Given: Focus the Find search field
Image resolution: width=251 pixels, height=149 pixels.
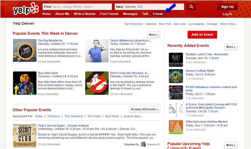Looking at the screenshot, I should pyautogui.click(x=77, y=7).
